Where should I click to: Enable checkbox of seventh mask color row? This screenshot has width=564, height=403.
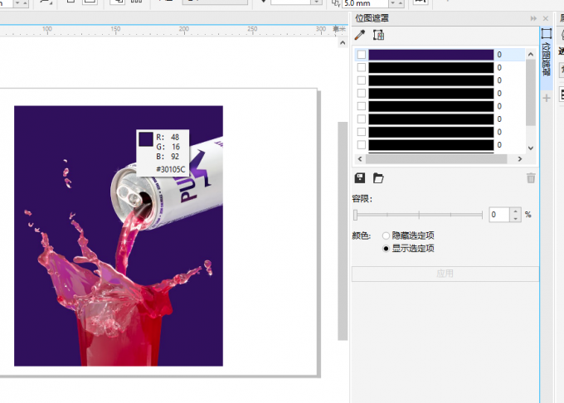(x=362, y=132)
